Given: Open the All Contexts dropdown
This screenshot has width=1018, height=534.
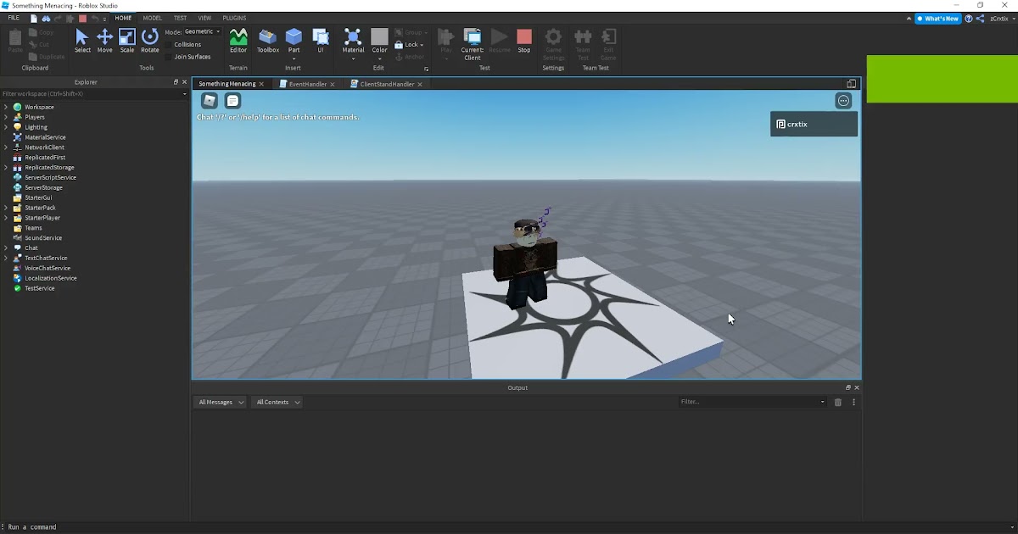Looking at the screenshot, I should click(x=277, y=402).
